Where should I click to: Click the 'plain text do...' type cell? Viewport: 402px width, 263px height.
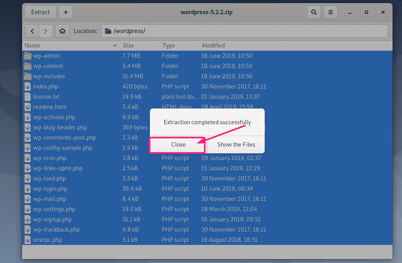tap(179, 97)
